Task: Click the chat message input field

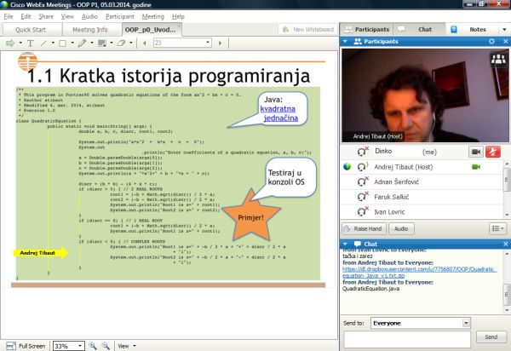Action: coord(407,340)
